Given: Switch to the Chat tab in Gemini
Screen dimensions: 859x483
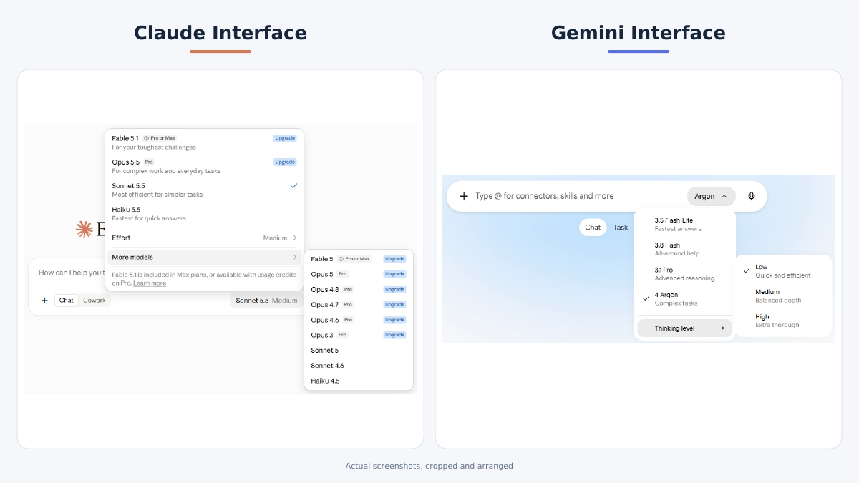Looking at the screenshot, I should coord(593,228).
